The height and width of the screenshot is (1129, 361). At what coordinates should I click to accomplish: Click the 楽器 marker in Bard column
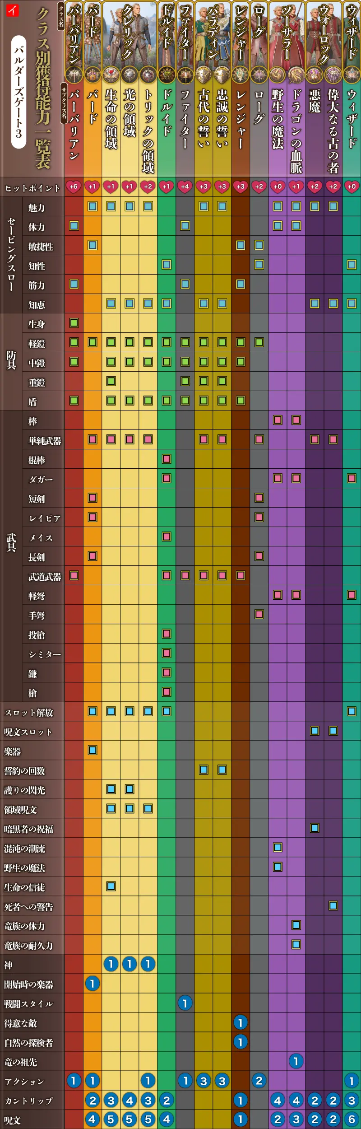93,750
